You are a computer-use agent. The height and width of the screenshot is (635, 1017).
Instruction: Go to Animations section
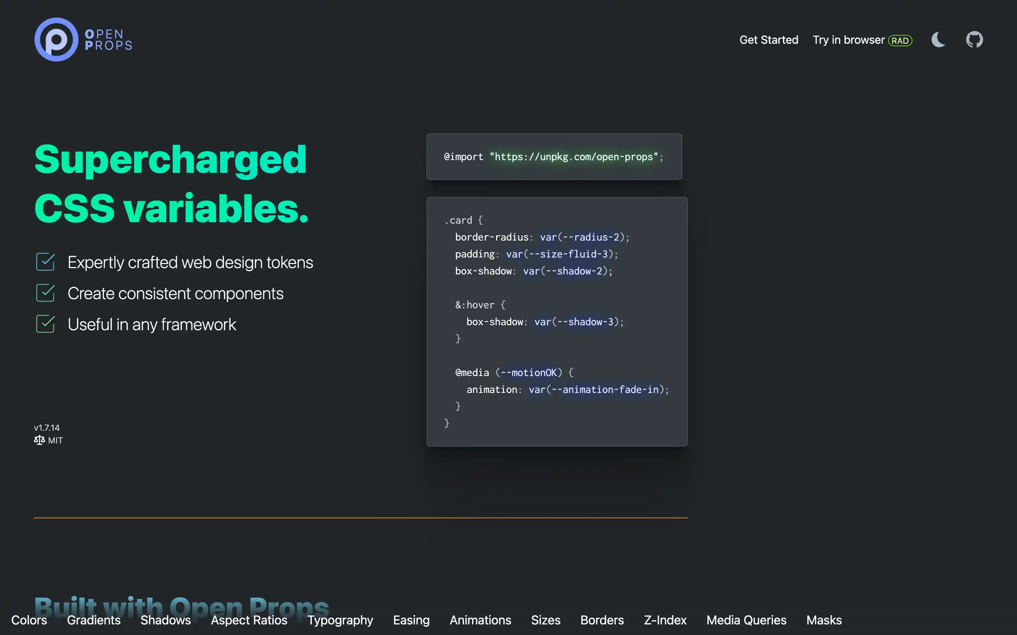tap(480, 620)
